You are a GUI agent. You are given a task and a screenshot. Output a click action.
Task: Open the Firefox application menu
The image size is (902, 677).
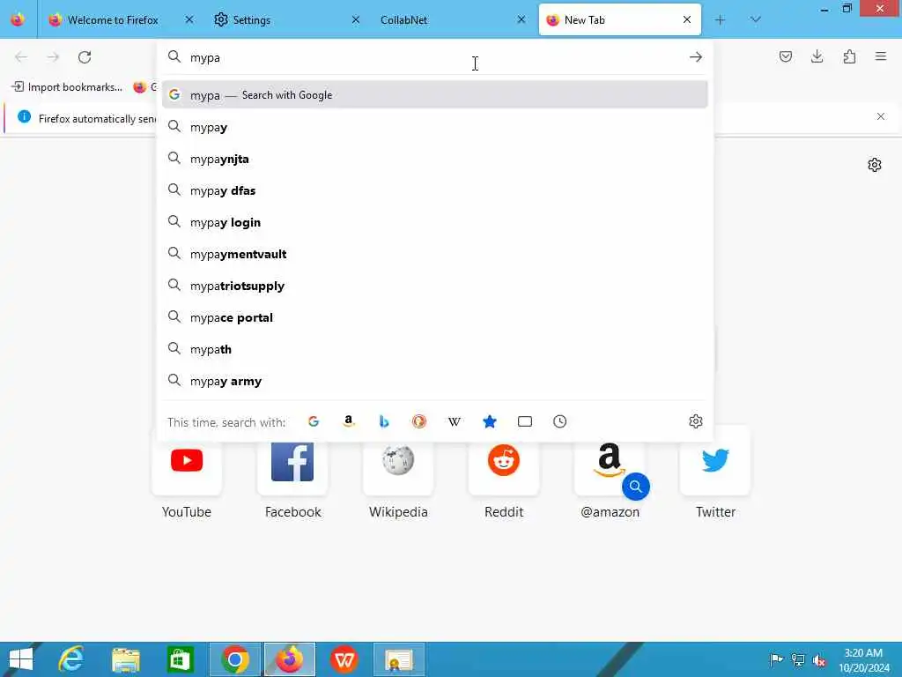coord(881,56)
